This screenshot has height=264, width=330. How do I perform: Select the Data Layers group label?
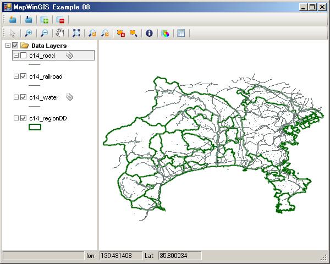(49, 46)
